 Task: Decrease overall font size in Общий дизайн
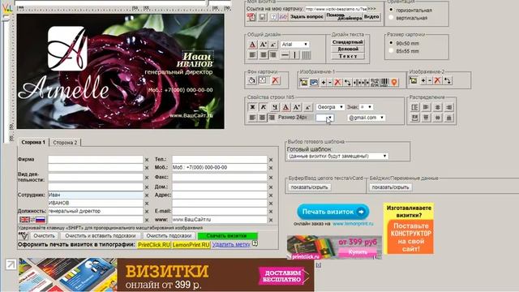(x=273, y=45)
